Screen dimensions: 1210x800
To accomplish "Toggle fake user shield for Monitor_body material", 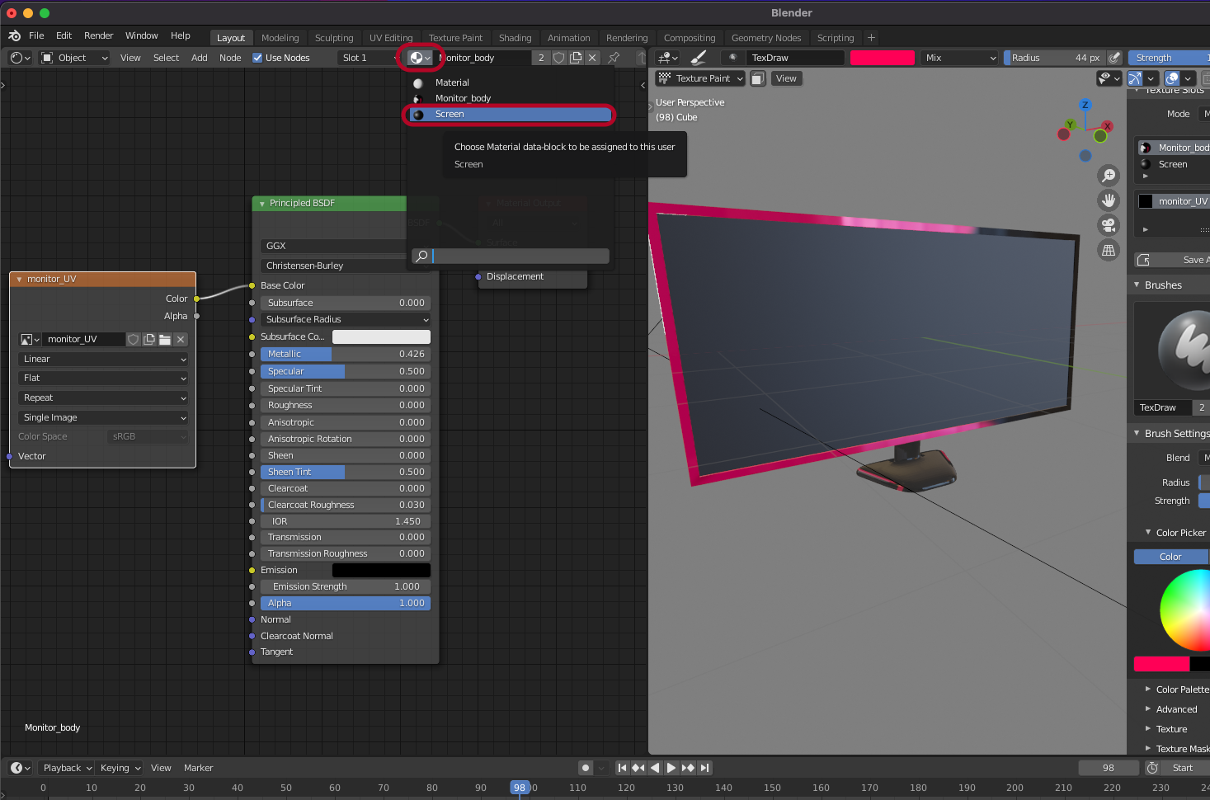I will click(x=559, y=58).
